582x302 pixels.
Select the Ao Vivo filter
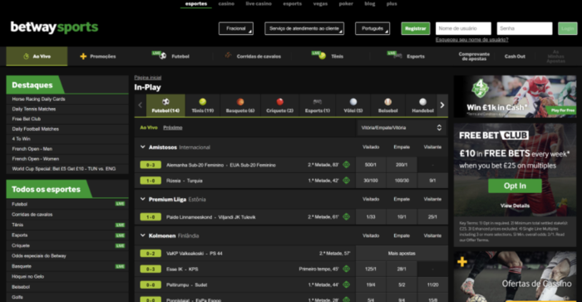(x=149, y=127)
